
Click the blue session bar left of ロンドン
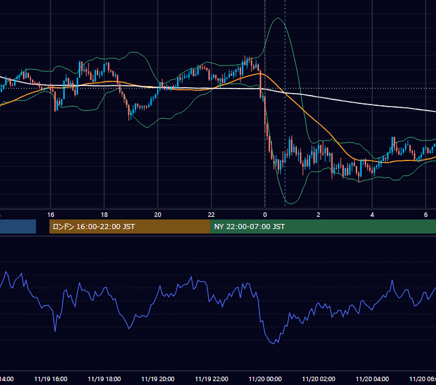(x=18, y=227)
